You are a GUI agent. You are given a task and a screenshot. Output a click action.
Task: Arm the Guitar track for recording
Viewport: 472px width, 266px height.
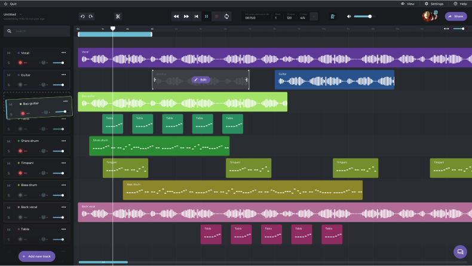click(20, 85)
